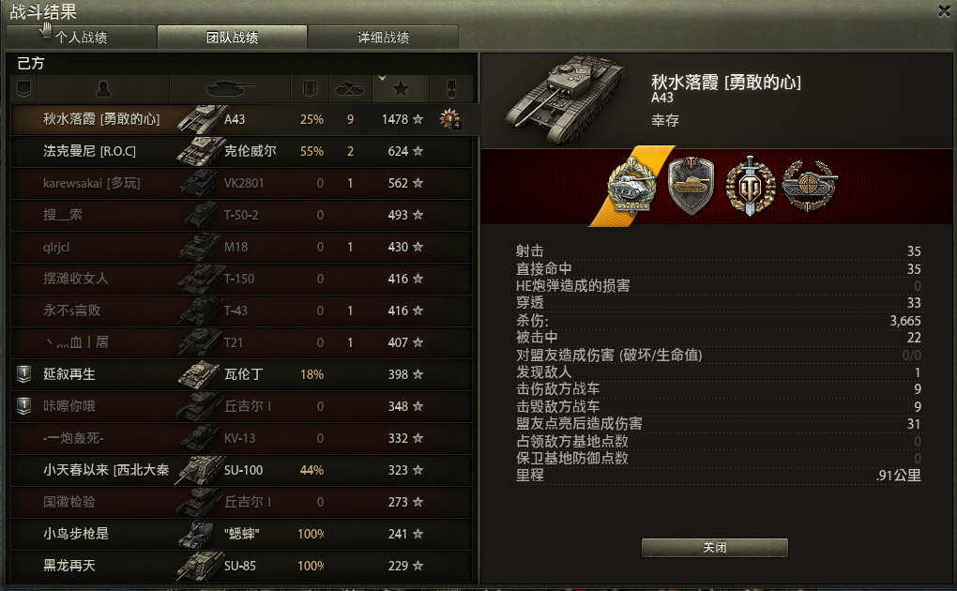Viewport: 957px width, 591px height.
Task: Sort team by tank vehicle icon
Action: tap(230, 89)
